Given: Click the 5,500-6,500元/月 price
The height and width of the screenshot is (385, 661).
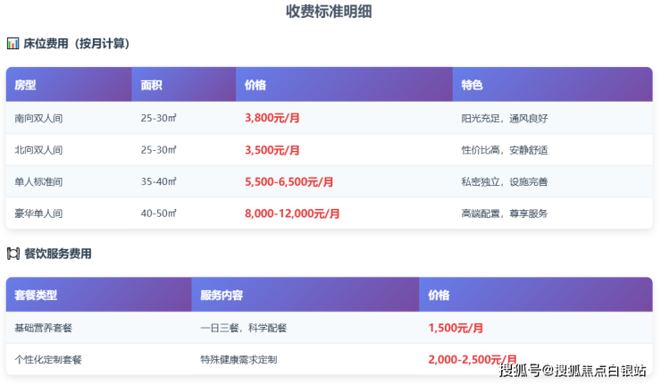Looking at the screenshot, I should [x=289, y=182].
